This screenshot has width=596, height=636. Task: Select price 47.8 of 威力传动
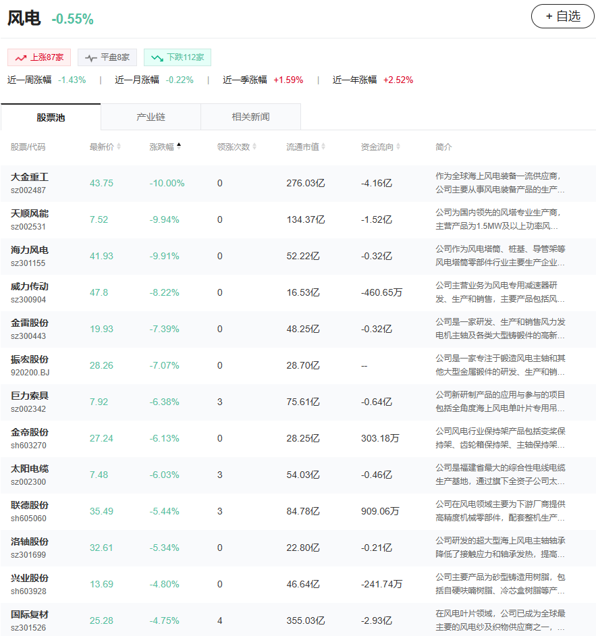[99, 292]
